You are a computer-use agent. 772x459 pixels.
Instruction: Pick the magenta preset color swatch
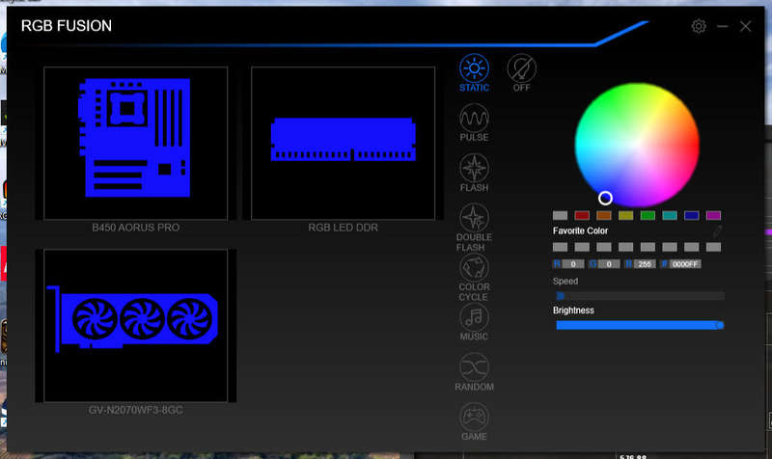pos(713,215)
